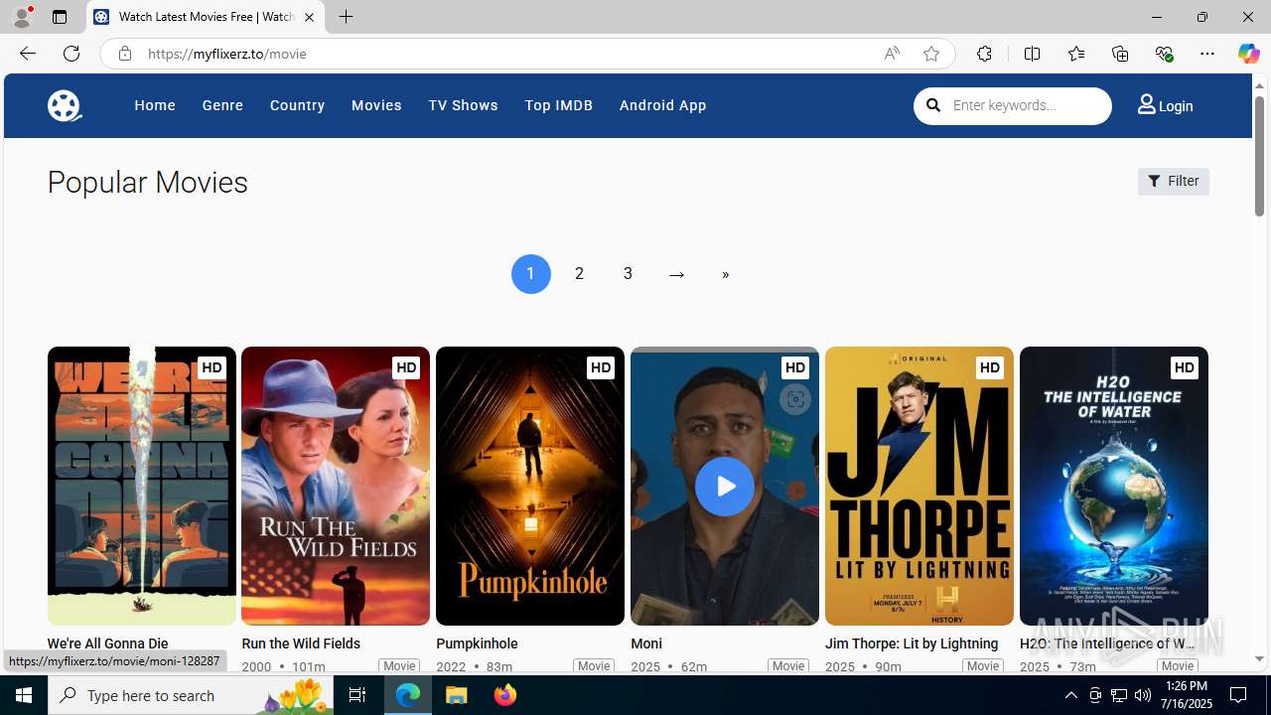Open tab actions menu icon

coord(59,17)
